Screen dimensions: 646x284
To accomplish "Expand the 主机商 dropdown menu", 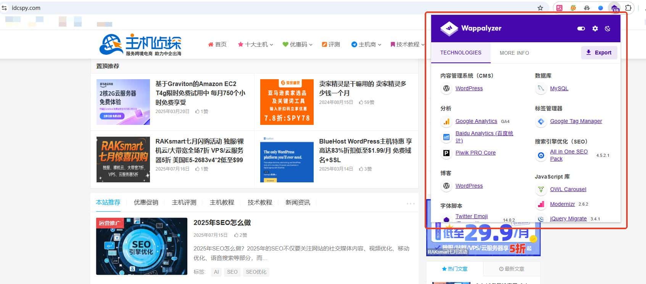I will click(x=366, y=45).
